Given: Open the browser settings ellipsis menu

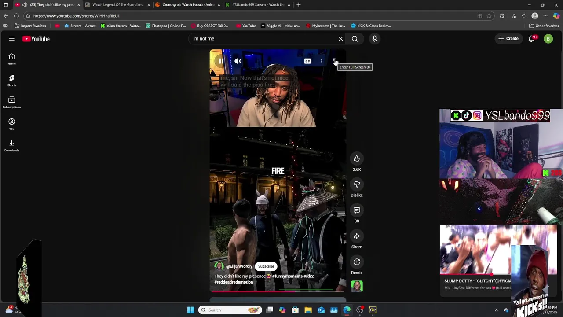Looking at the screenshot, I should pyautogui.click(x=545, y=16).
